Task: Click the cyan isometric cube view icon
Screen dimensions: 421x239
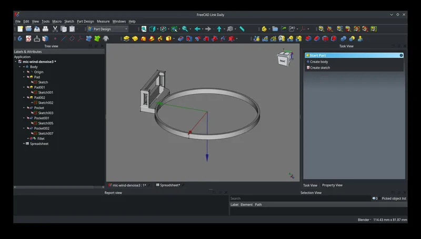Action: click(x=152, y=29)
